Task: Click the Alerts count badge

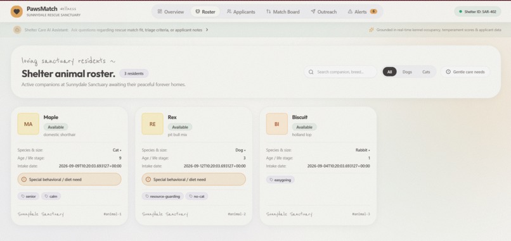Action: pyautogui.click(x=373, y=11)
